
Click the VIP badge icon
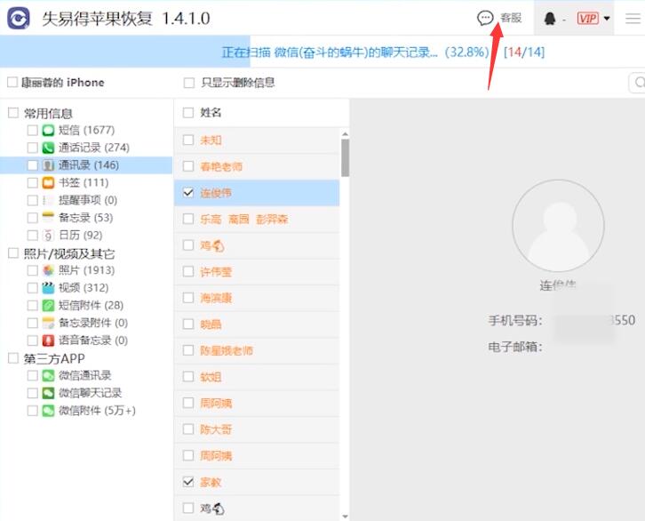(587, 19)
